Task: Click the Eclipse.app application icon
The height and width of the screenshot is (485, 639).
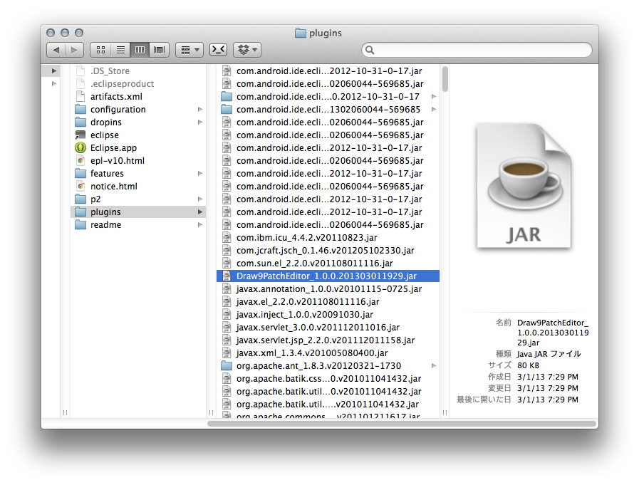Action: pyautogui.click(x=80, y=148)
